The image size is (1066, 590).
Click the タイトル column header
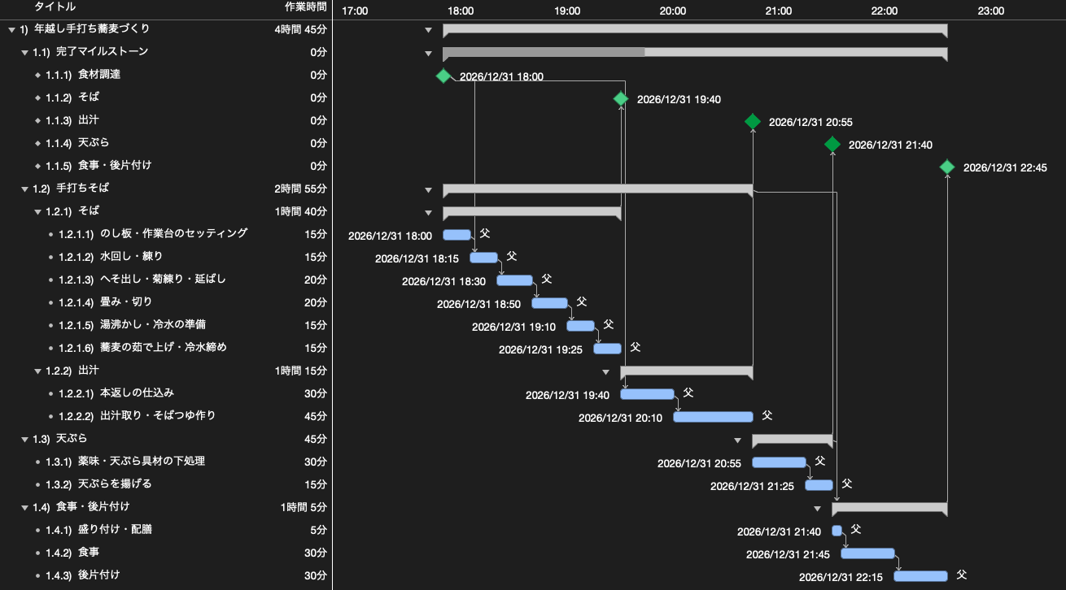tap(55, 7)
